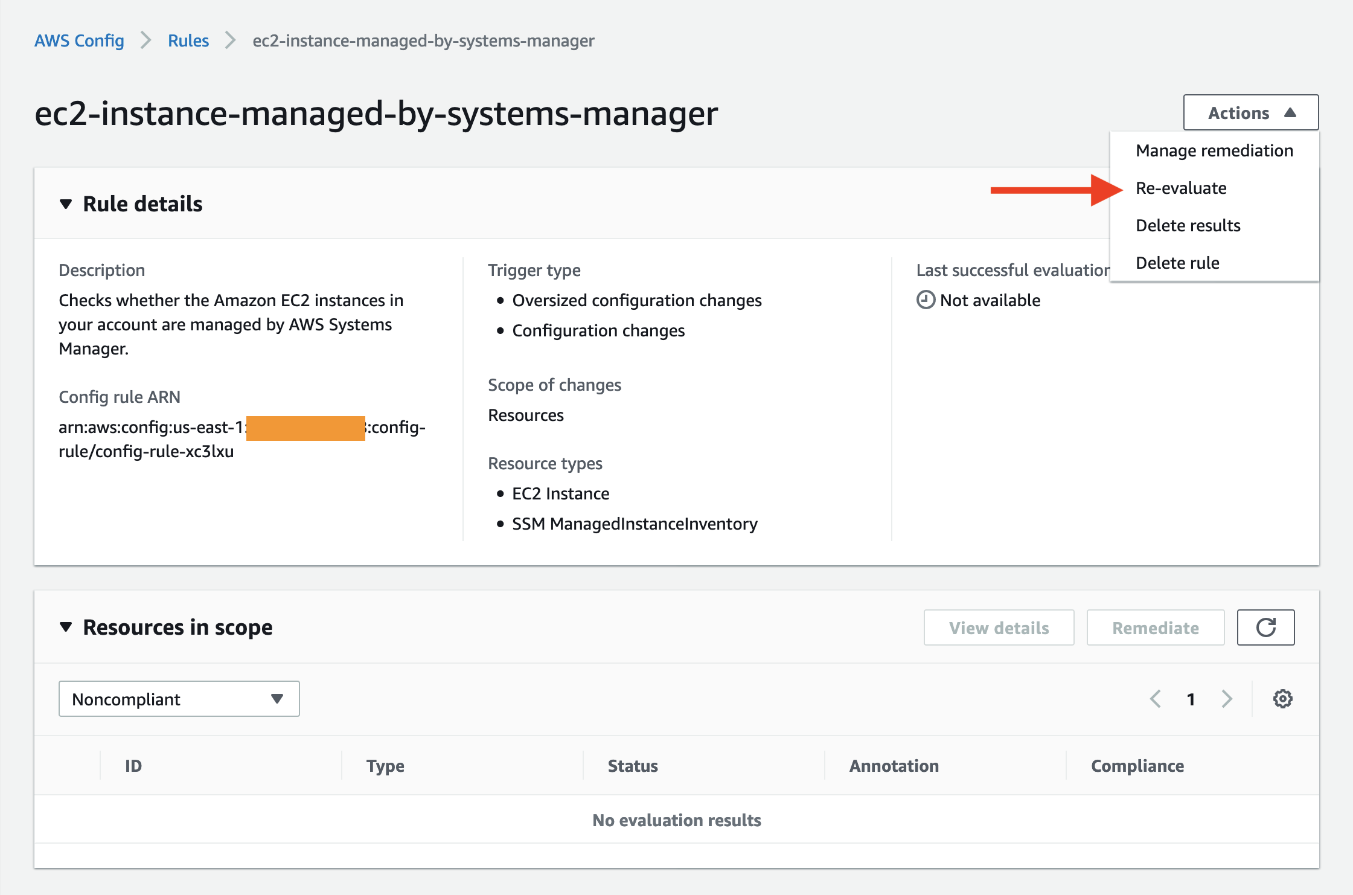
Task: Go to the next page of results
Action: click(x=1226, y=699)
